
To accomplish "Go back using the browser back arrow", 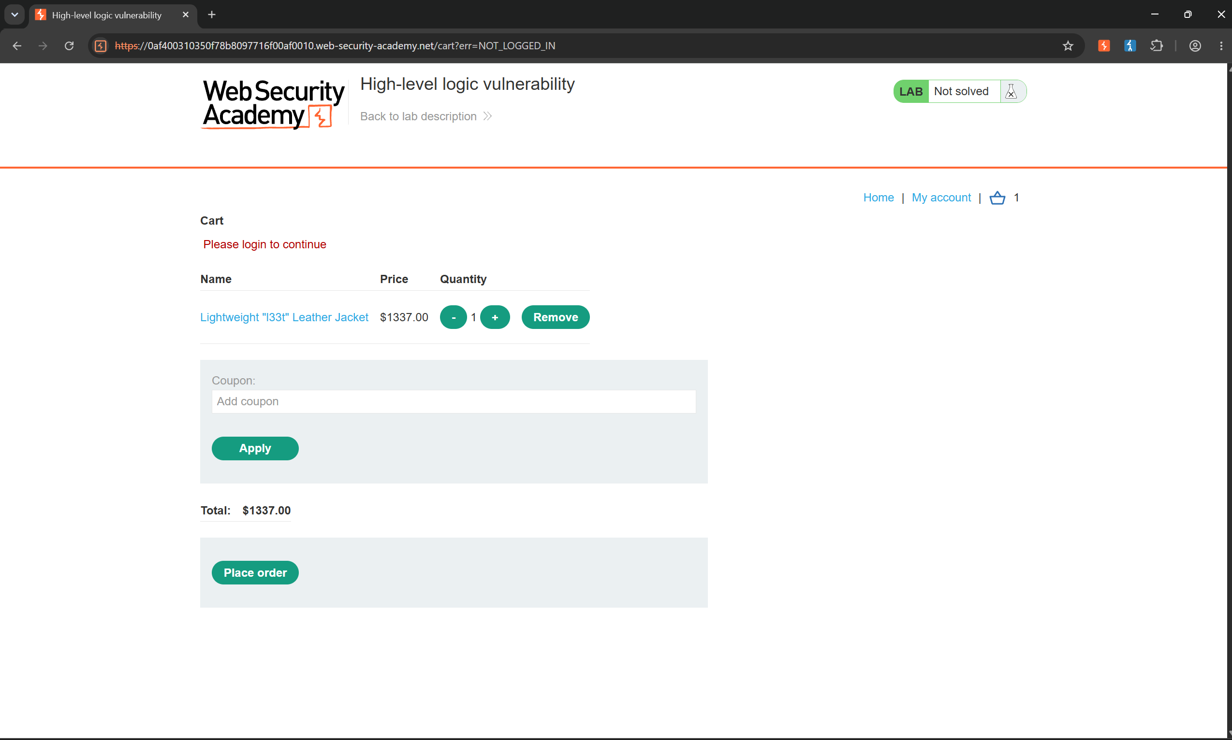I will (17, 46).
